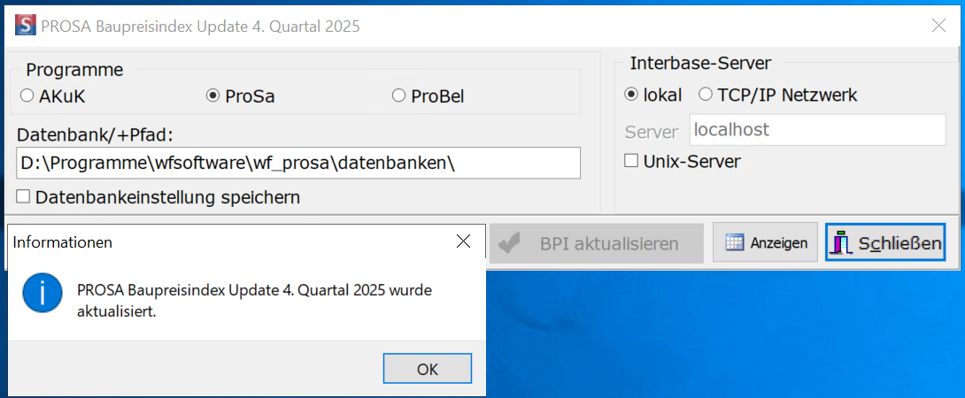Select the AKuK program radio button
Screen dimensions: 965x398
[27, 96]
